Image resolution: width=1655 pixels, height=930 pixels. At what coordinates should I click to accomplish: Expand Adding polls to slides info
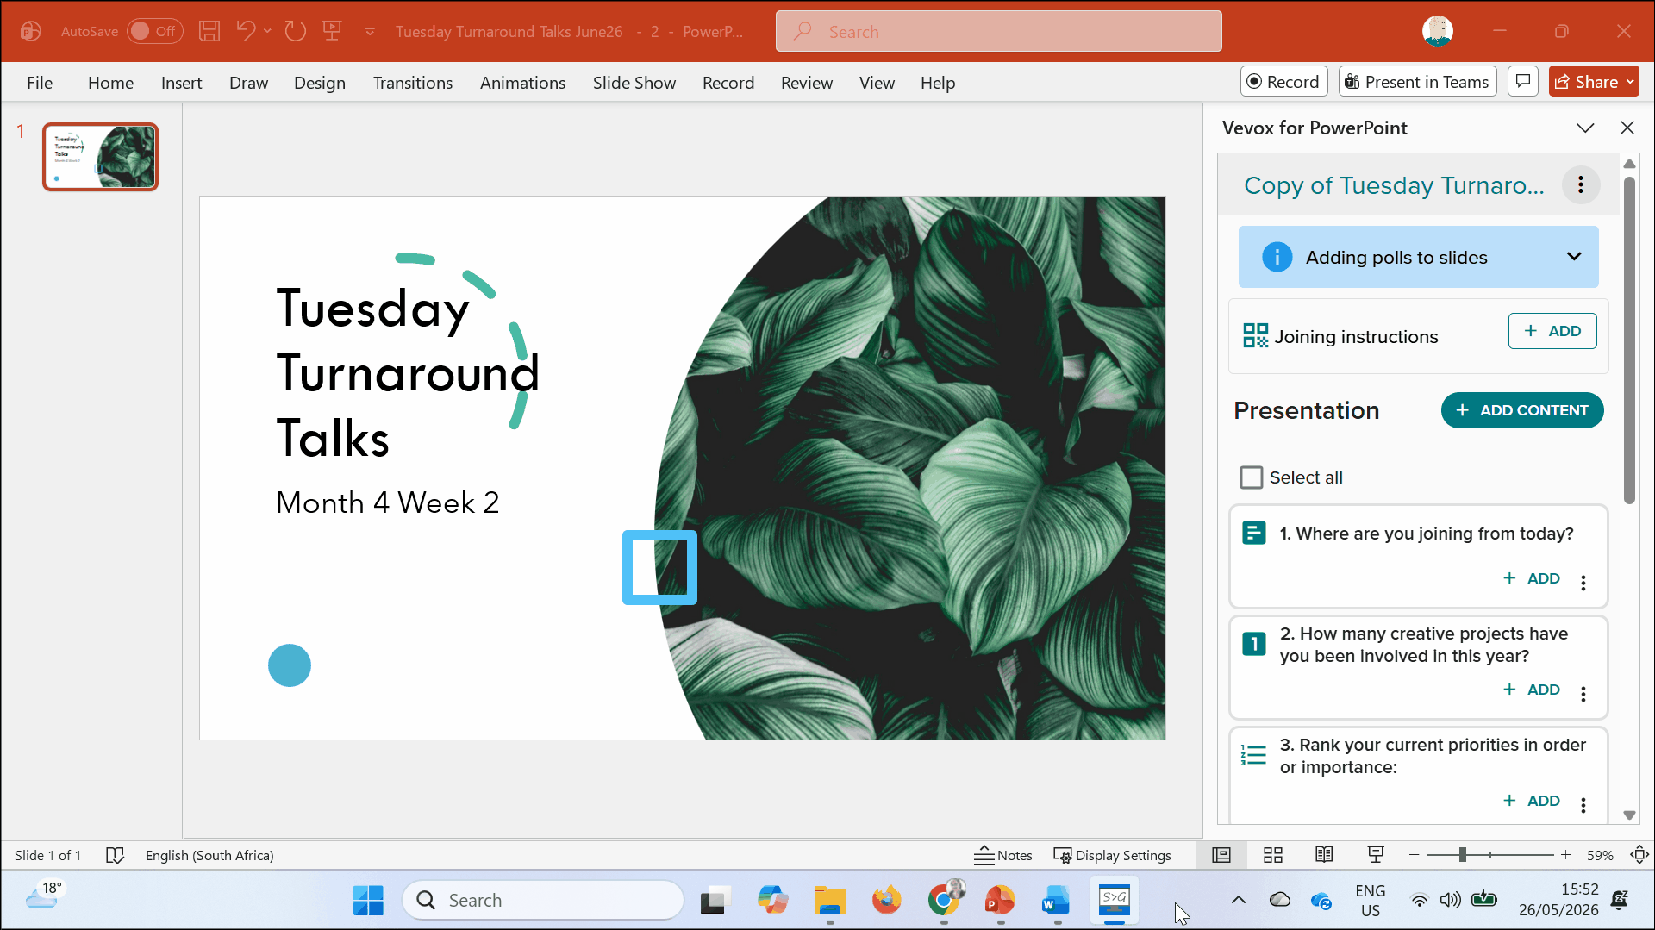(x=1574, y=257)
